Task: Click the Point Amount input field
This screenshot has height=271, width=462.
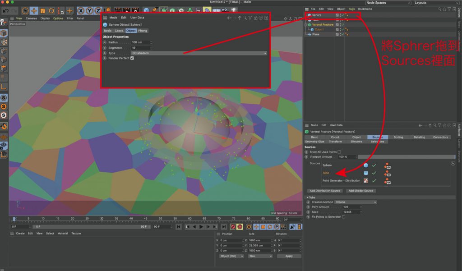Action: 352,207
